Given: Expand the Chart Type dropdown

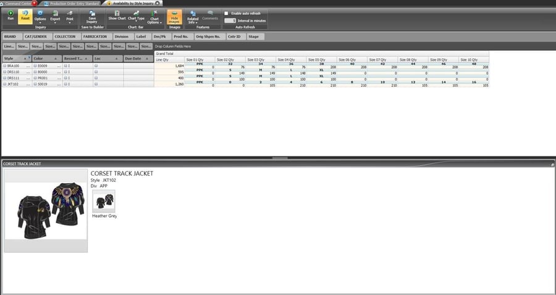Looking at the screenshot, I should 136,16.
